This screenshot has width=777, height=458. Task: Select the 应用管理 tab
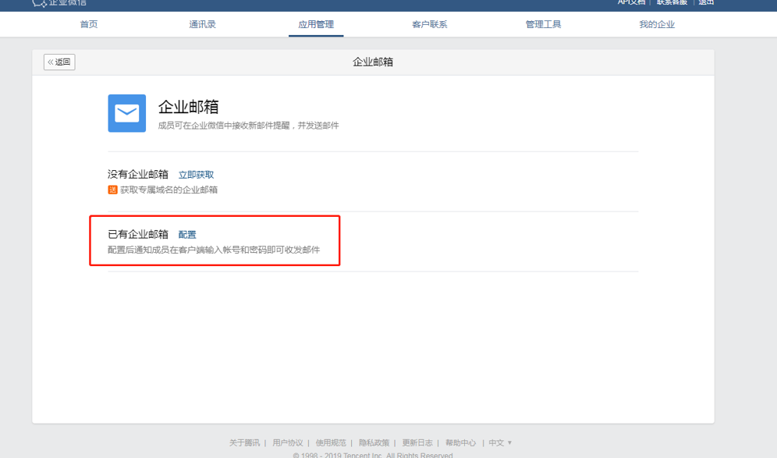click(316, 24)
